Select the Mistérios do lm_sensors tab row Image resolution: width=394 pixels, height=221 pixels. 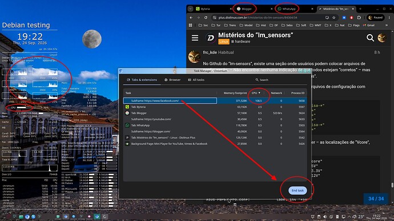pyautogui.click(x=215, y=138)
